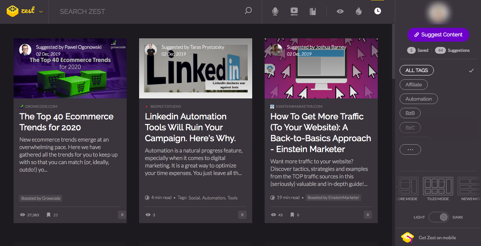Screen dimensions: 481x246
Task: Switch to Tiles Mode layout
Action: (x=438, y=189)
